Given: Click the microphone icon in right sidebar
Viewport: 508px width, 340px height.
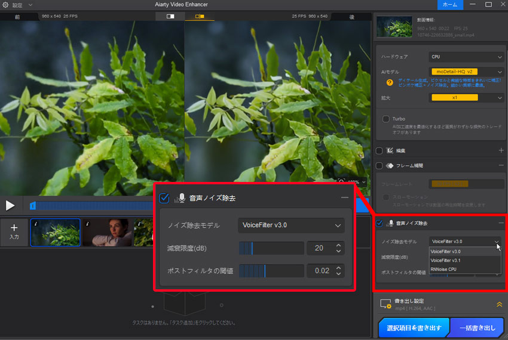Looking at the screenshot, I should click(x=390, y=223).
